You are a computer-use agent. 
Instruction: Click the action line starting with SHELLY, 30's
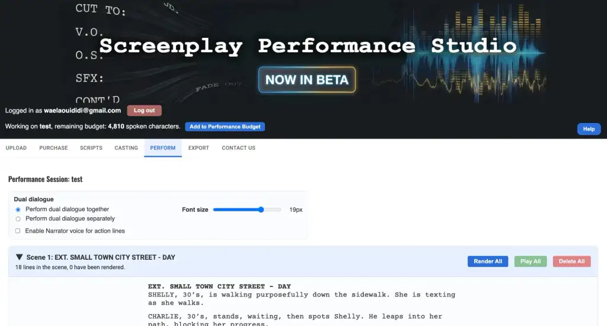point(302,299)
